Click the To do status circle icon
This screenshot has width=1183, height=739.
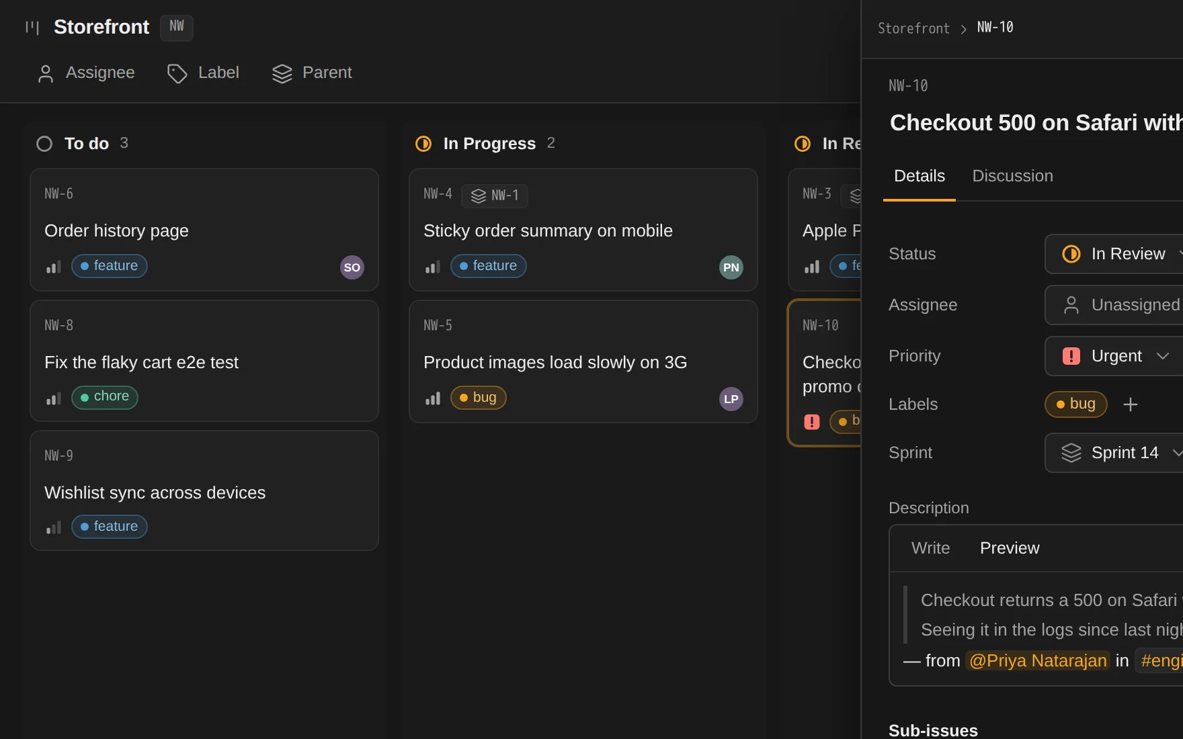coord(44,144)
